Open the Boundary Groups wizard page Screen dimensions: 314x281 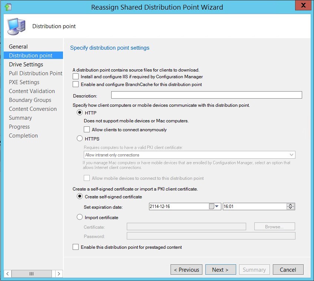[x=30, y=100]
